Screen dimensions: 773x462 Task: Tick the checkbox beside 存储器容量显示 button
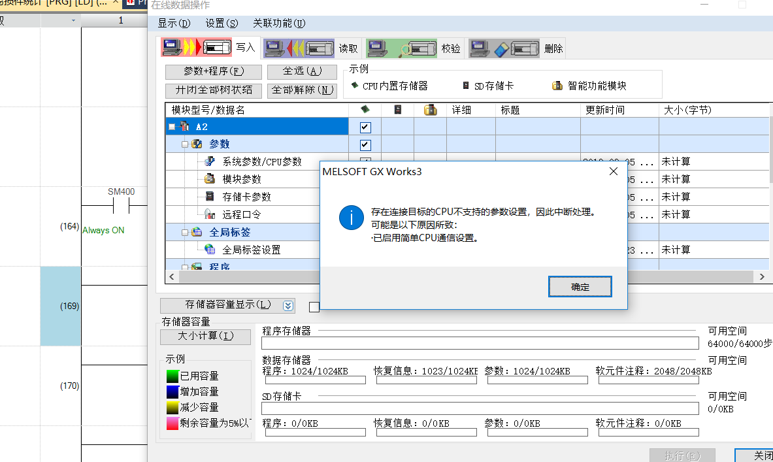point(314,306)
